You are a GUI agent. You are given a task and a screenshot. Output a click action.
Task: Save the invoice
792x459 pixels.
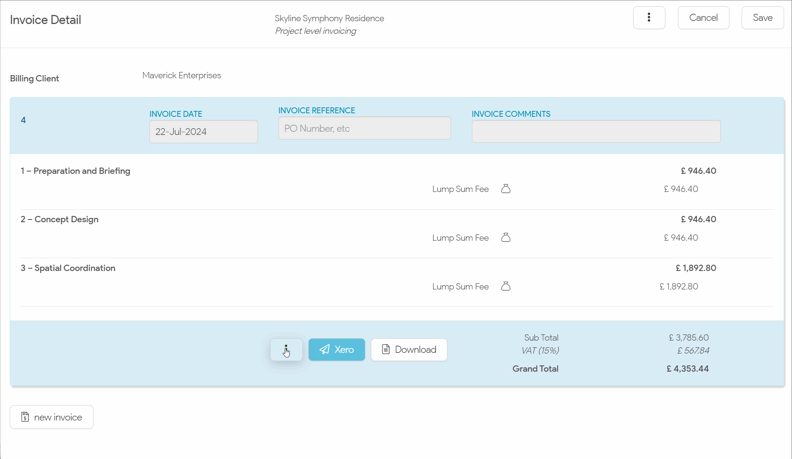[763, 18]
